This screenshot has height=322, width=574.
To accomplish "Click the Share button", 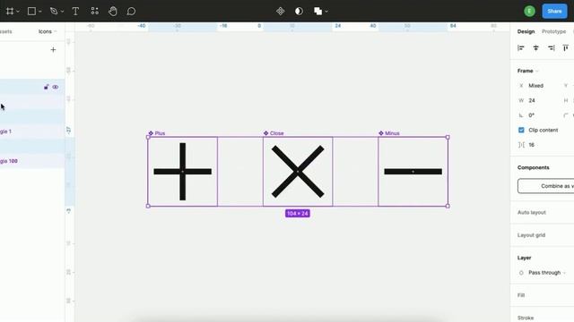I will (x=554, y=12).
